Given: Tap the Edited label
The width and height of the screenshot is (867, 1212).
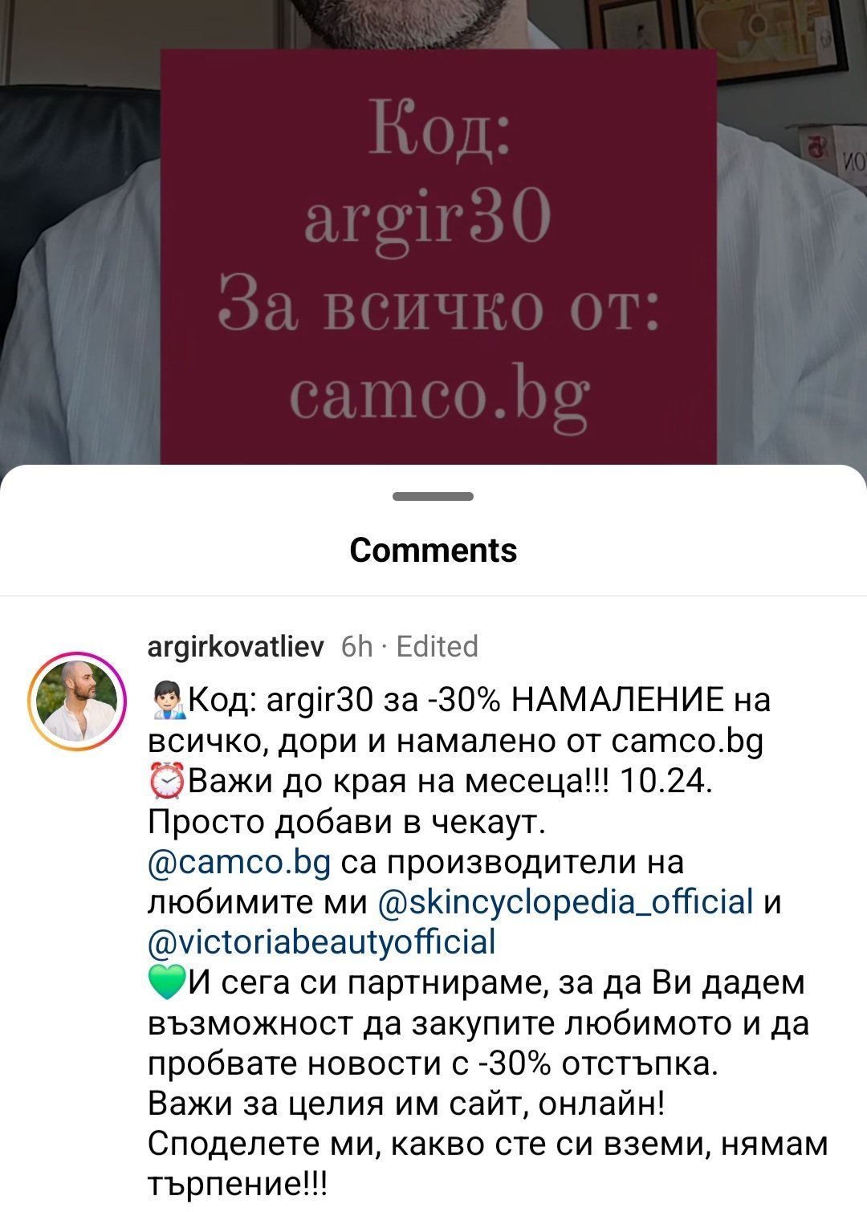Looking at the screenshot, I should 438,646.
